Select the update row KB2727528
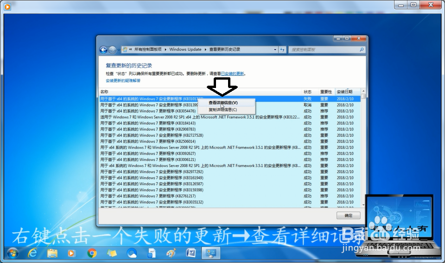Viewport: 445px width, 263px height. [230, 136]
